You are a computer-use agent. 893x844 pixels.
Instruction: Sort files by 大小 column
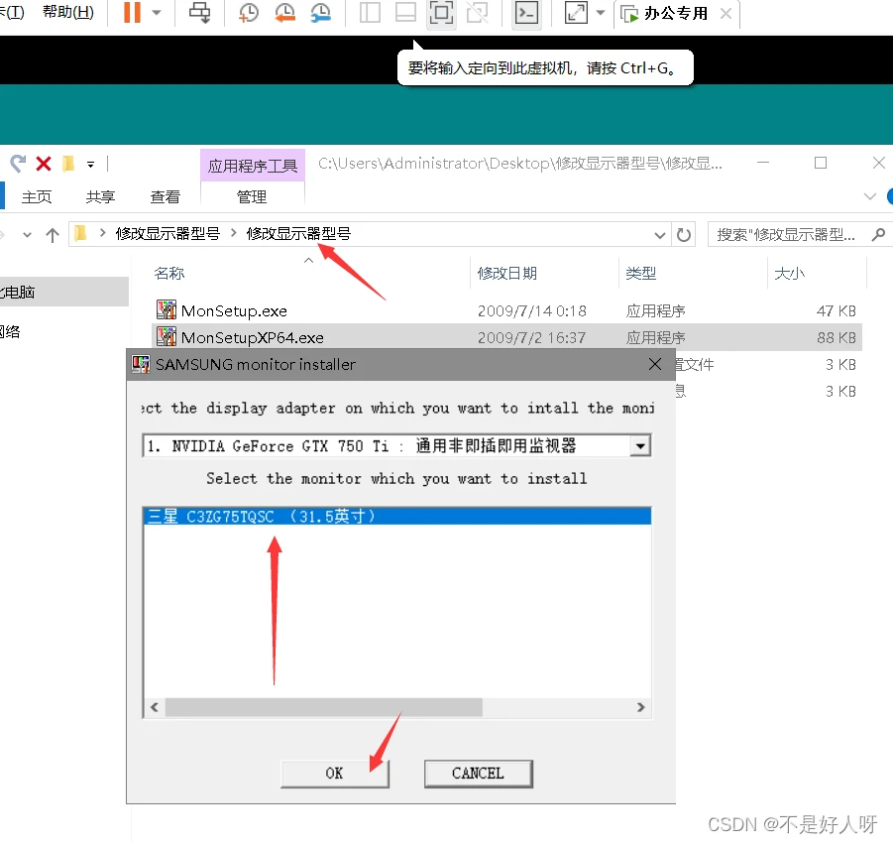pos(789,274)
